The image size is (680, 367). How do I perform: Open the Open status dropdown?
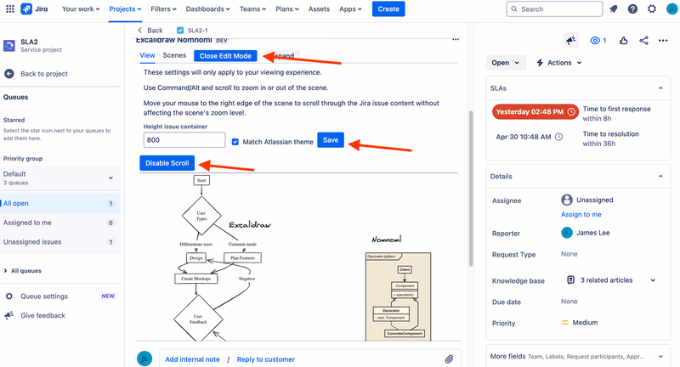[x=506, y=62]
